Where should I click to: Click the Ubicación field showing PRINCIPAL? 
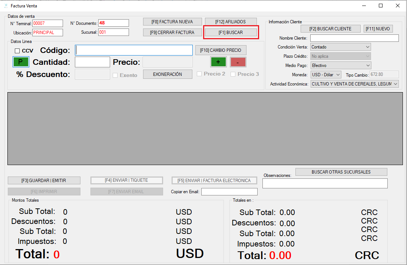[x=47, y=33]
